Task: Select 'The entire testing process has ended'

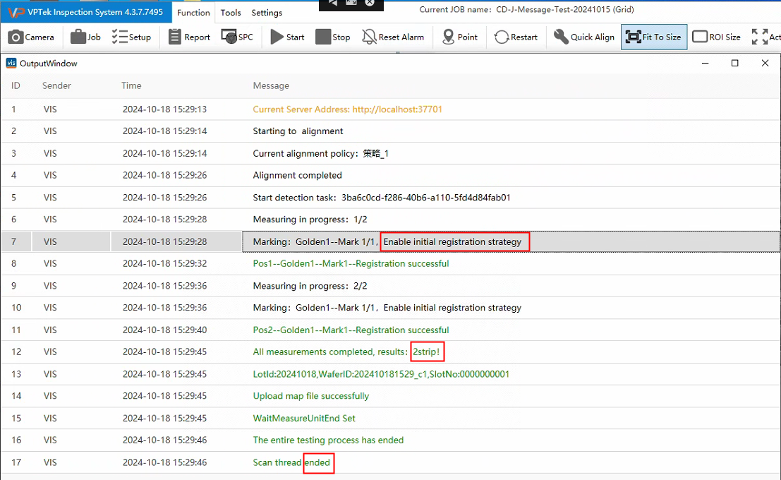Action: (328, 440)
